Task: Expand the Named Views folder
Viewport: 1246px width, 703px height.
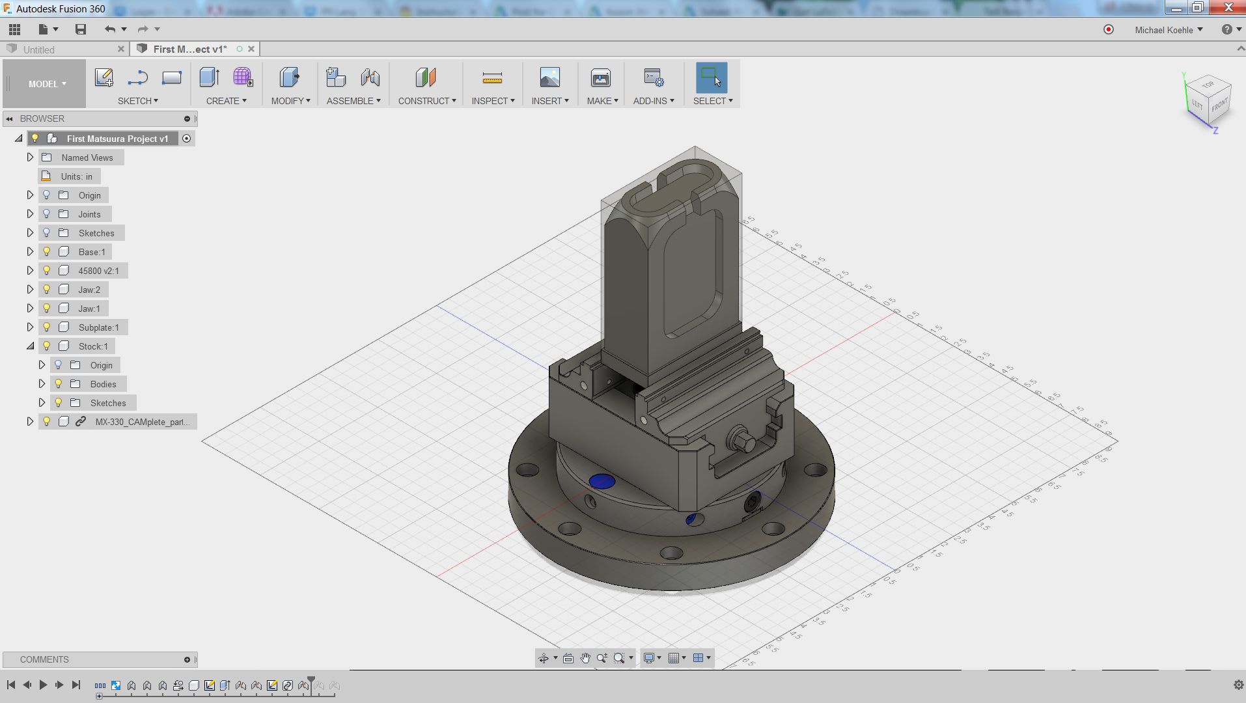Action: tap(30, 157)
